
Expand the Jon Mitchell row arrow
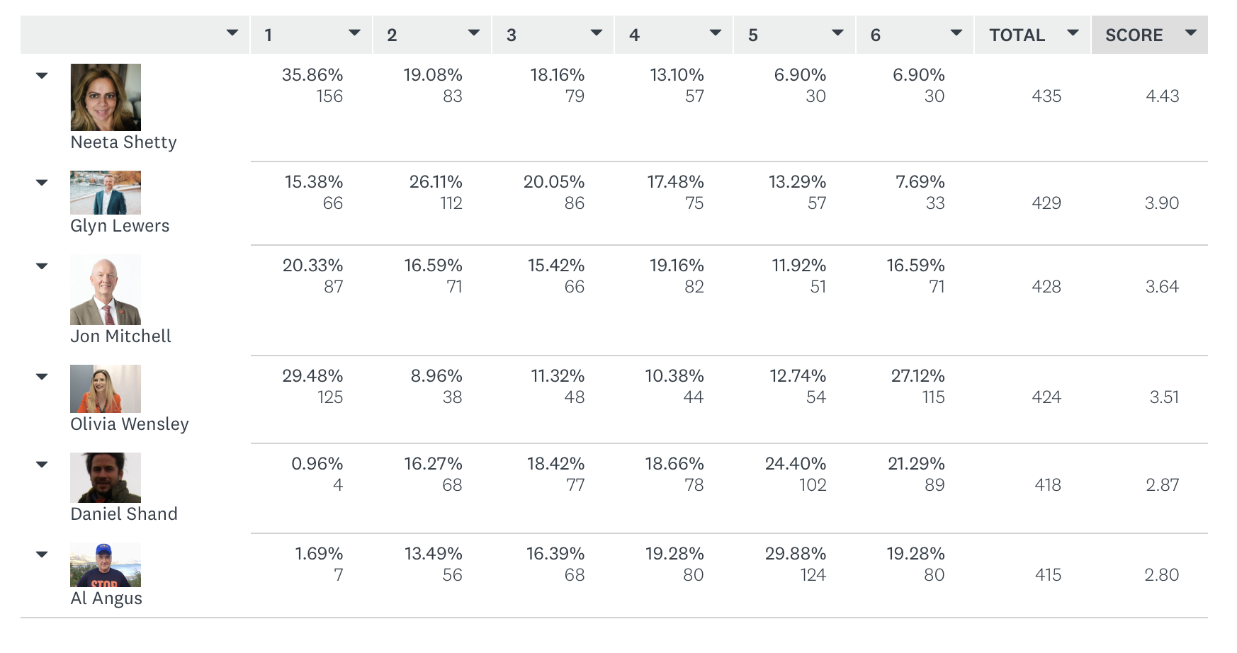[x=42, y=266]
